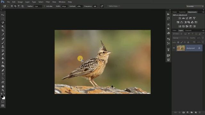
Task: Open the Filter menu
Action: pos(48,2)
